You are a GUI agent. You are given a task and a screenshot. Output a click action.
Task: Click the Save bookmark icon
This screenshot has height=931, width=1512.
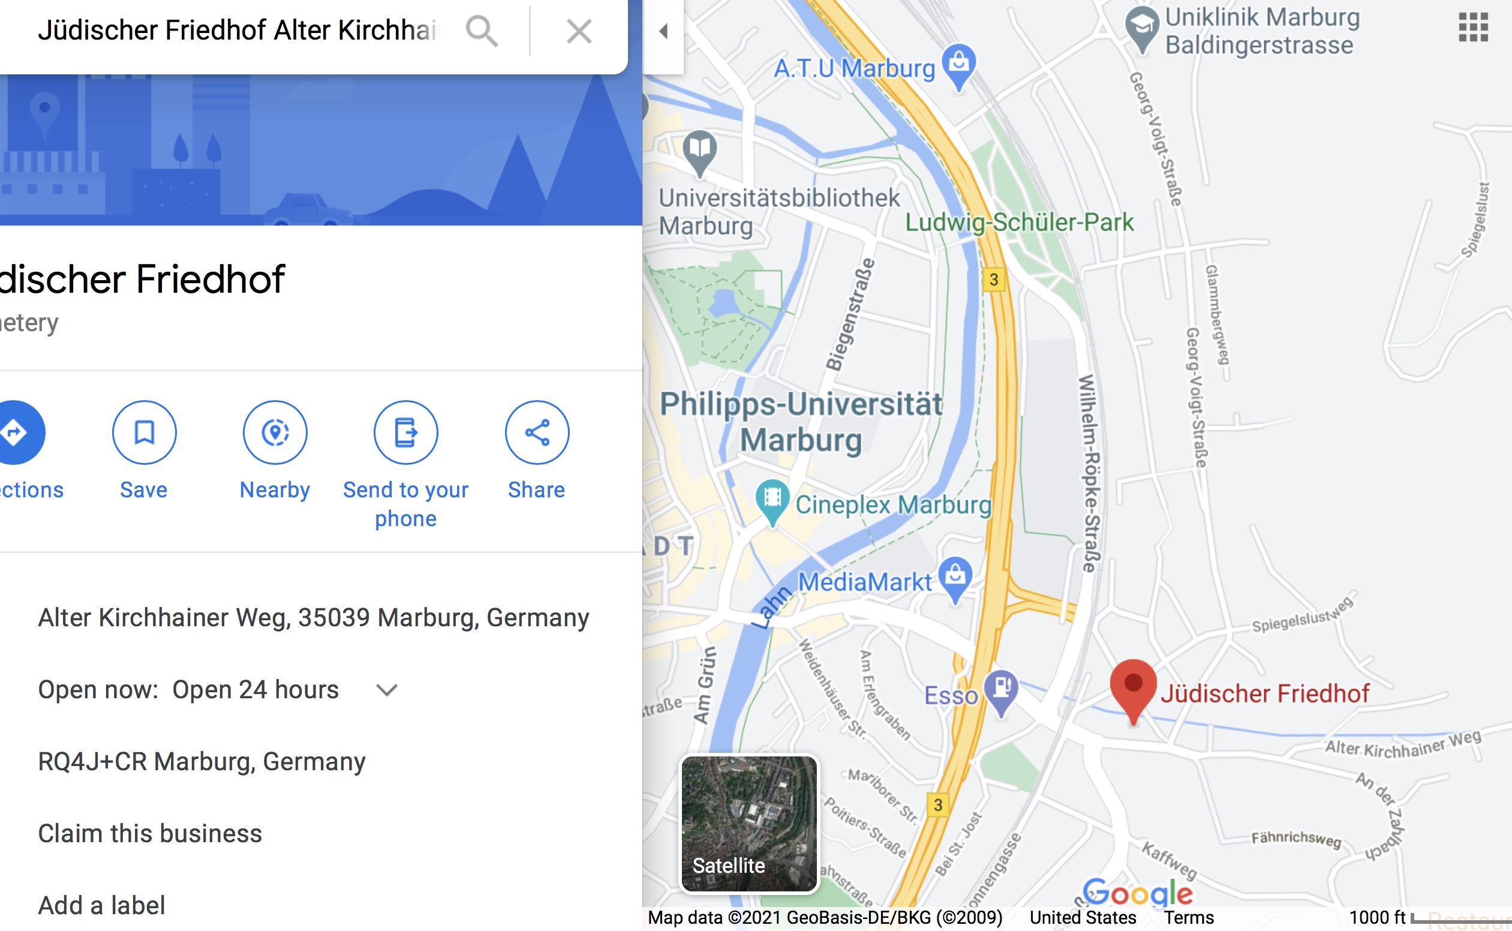tap(144, 433)
